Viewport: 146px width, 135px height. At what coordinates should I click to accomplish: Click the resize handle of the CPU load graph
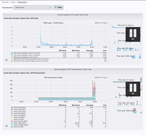click(x=107, y=62)
